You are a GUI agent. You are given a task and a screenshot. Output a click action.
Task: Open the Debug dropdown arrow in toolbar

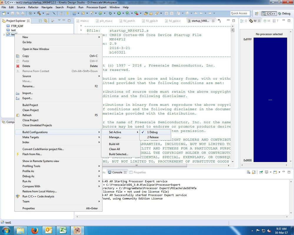click(x=114, y=13)
